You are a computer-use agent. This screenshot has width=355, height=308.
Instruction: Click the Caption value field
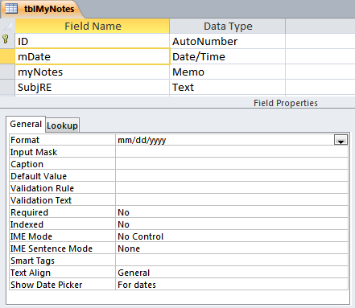tap(232, 164)
